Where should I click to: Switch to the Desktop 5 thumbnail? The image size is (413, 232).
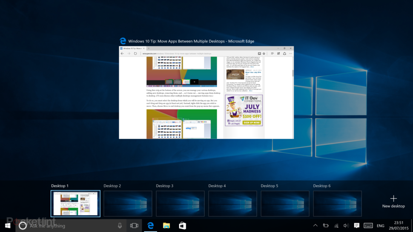point(285,204)
